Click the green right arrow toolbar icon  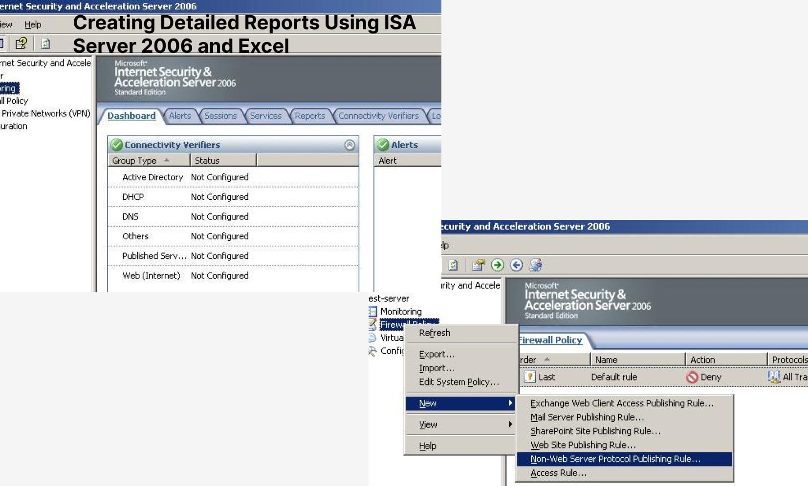click(x=497, y=265)
